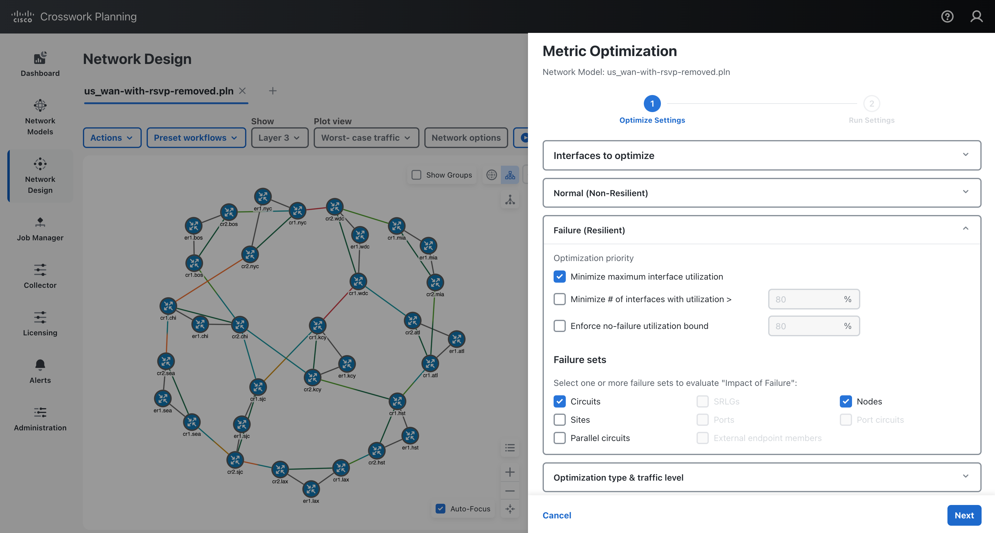Enable the Sites failure set checkbox
Screen dimensions: 995x533
point(559,419)
